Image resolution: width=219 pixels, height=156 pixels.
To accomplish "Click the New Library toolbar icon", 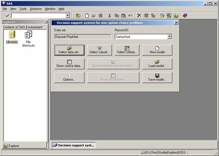I will click(x=162, y=15).
